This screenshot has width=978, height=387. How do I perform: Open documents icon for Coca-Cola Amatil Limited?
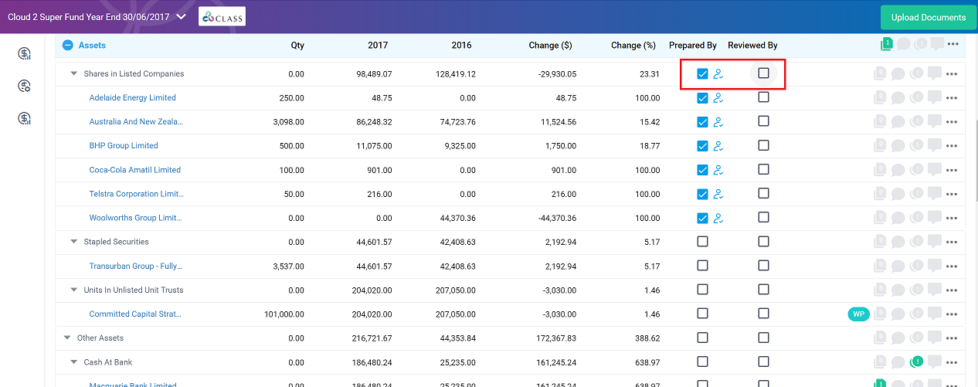pos(879,170)
